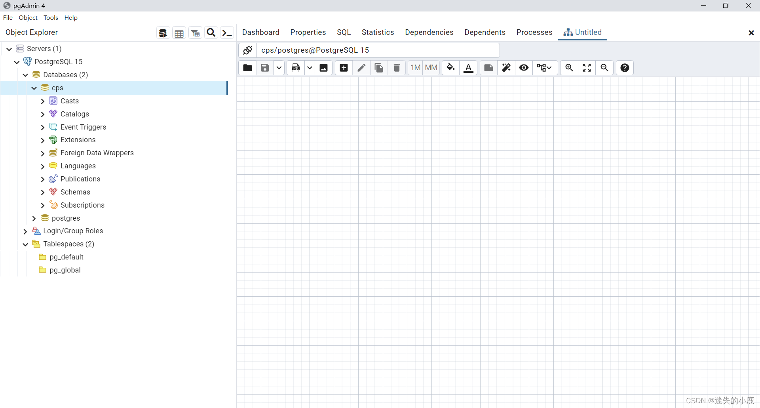Switch to the Dashboard tab

coord(261,32)
